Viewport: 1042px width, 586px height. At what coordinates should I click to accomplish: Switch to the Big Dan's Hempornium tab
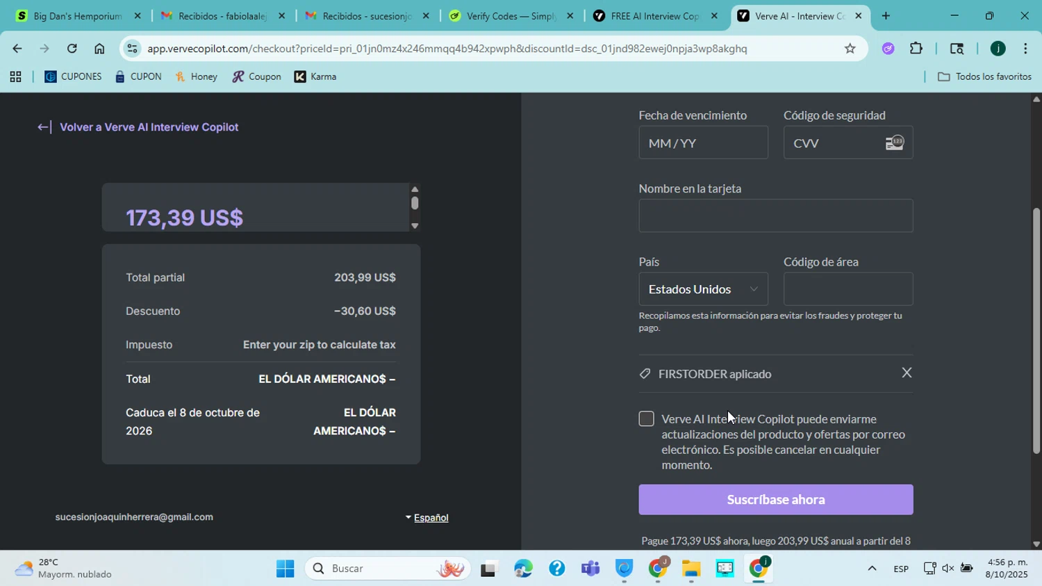tap(76, 16)
